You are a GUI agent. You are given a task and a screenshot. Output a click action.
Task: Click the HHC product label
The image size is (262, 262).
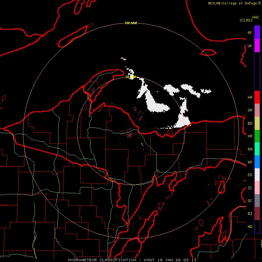click(x=256, y=17)
